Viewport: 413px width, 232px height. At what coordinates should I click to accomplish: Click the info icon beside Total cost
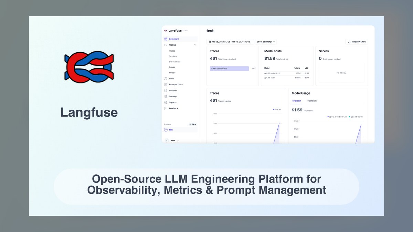pos(287,59)
